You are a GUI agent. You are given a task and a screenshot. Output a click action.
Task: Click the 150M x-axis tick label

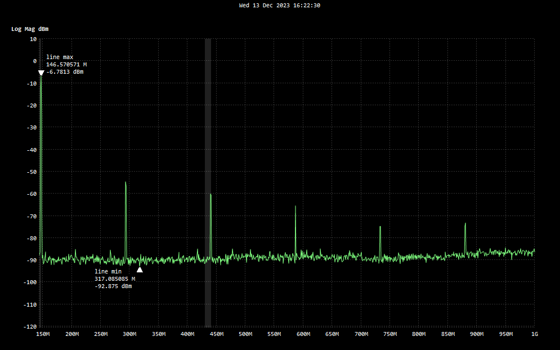pyautogui.click(x=43, y=334)
